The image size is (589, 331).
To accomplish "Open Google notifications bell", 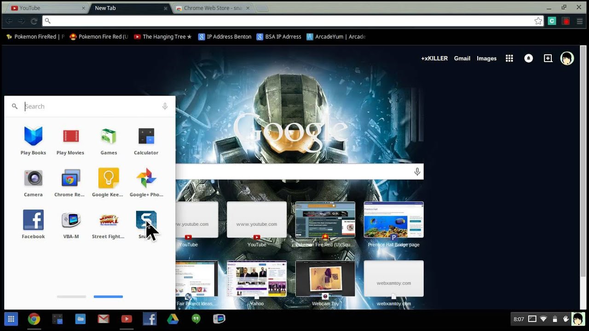I will [529, 58].
